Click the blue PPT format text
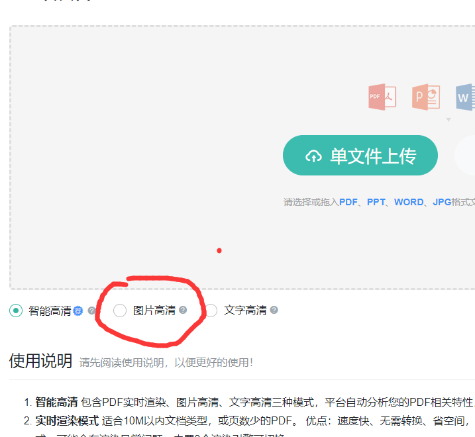Viewport: 475px width, 437px height. coord(376,202)
